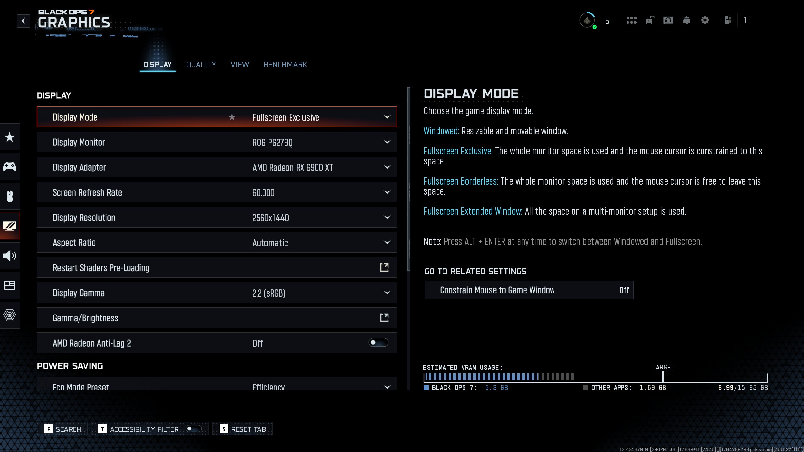Expand the Display Mode dropdown
The width and height of the screenshot is (804, 452).
point(387,117)
